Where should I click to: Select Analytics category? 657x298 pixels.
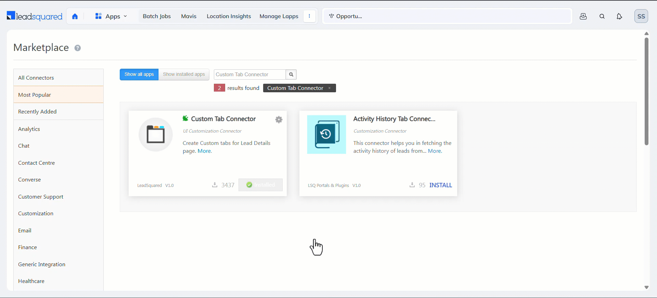[59, 129]
